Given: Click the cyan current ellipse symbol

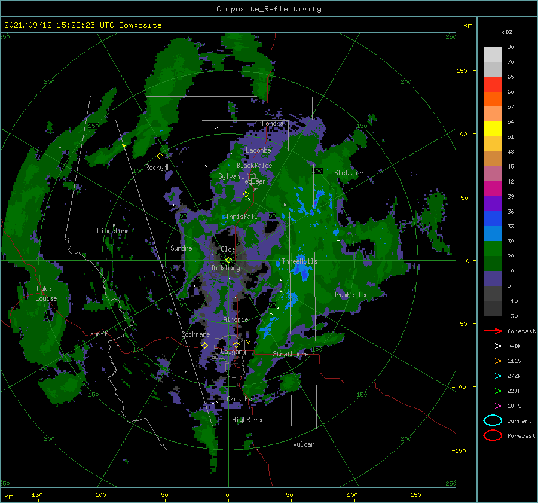Looking at the screenshot, I should click(x=493, y=420).
